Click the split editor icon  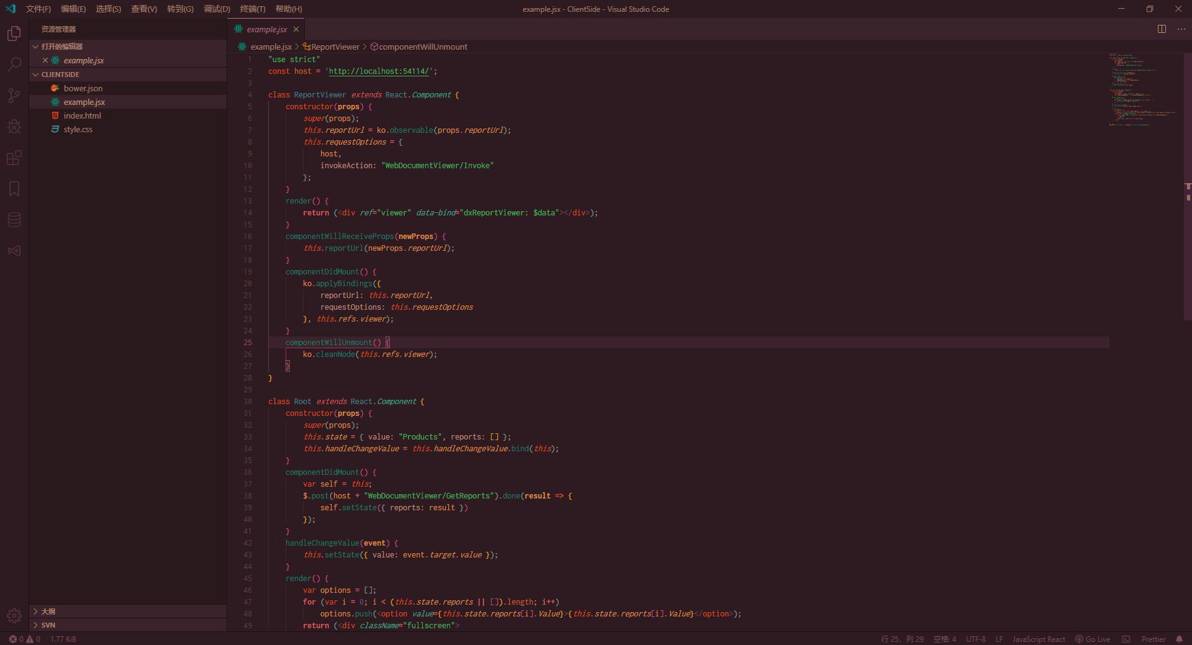tap(1162, 29)
